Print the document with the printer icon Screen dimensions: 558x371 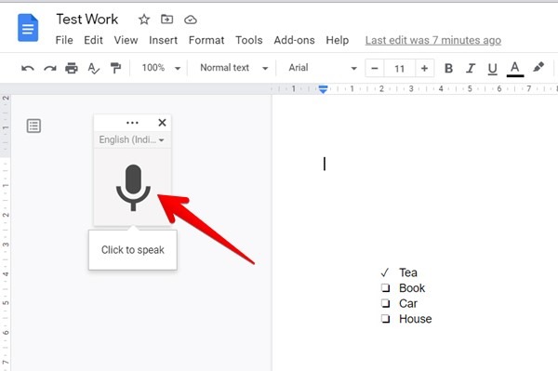[72, 68]
